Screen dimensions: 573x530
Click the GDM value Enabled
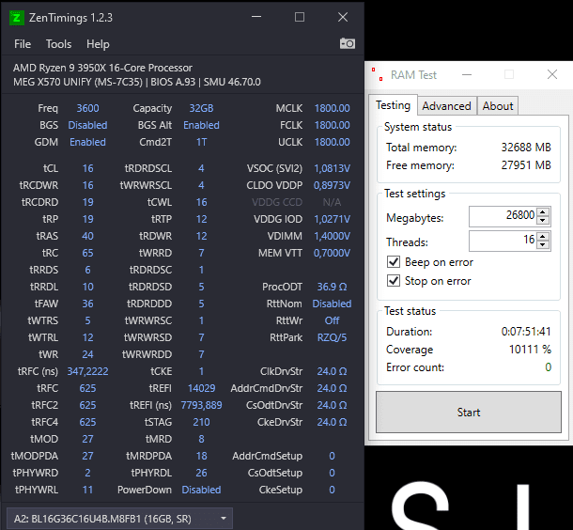point(87,142)
